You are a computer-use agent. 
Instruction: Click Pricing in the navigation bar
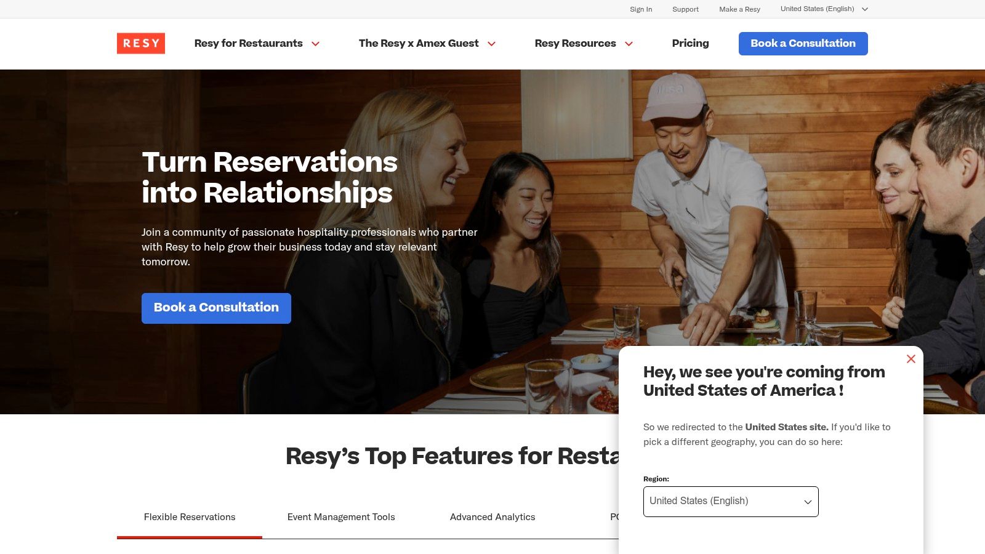pos(690,44)
